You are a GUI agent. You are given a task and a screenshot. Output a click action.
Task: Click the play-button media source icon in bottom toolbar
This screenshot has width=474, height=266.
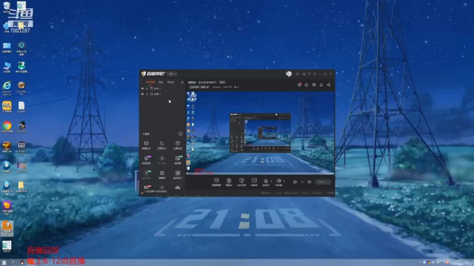254,182
